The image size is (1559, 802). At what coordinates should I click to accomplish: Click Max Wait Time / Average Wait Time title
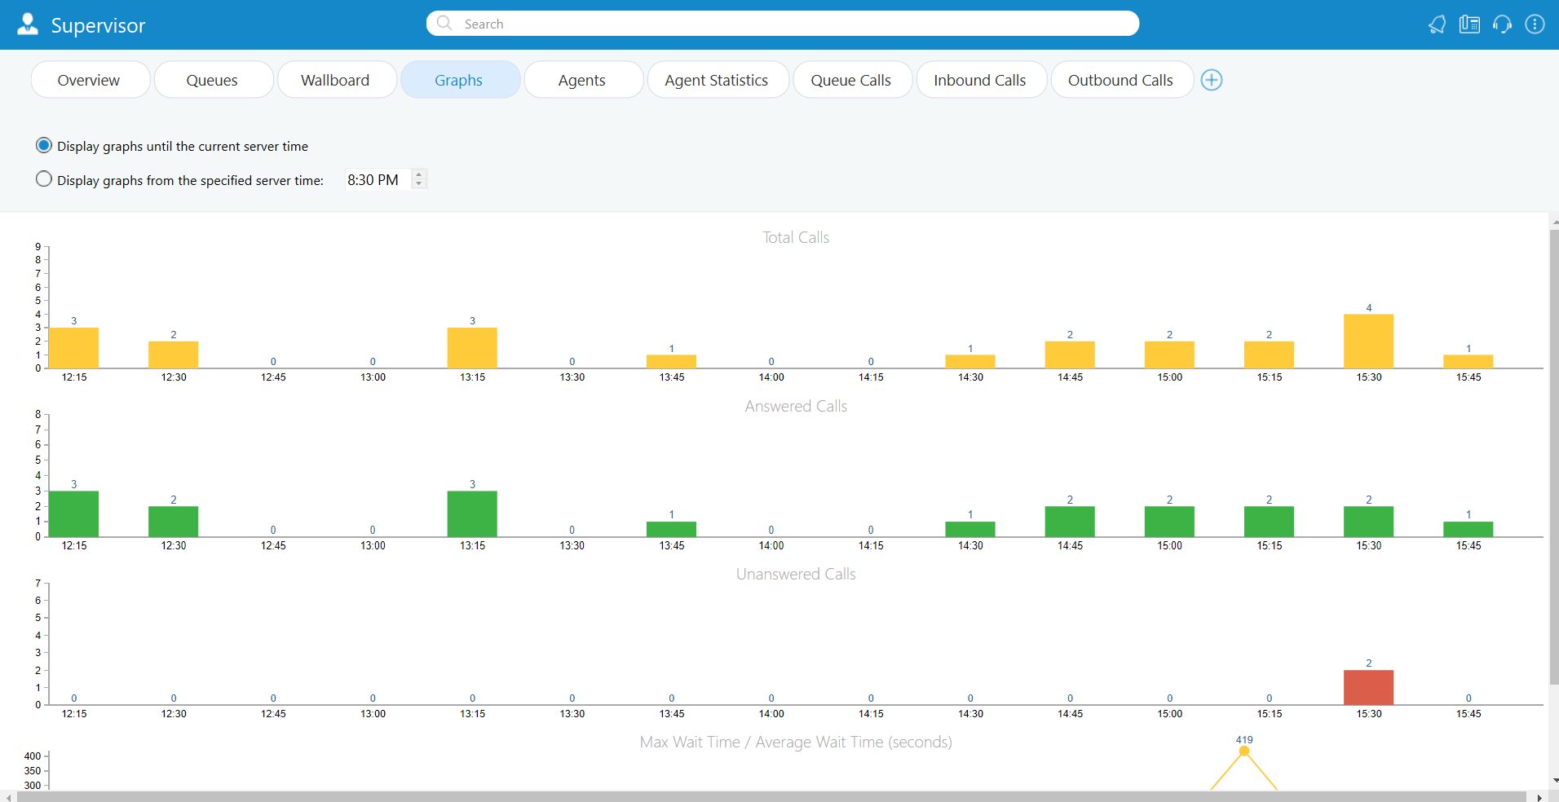tap(796, 742)
